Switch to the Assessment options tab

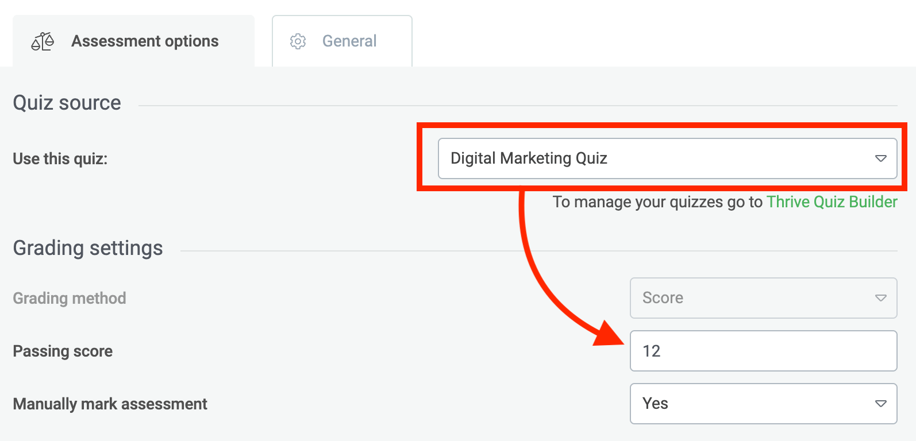tap(145, 41)
